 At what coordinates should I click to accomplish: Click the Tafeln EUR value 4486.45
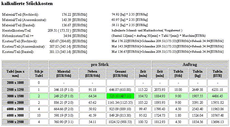click(x=217, y=96)
